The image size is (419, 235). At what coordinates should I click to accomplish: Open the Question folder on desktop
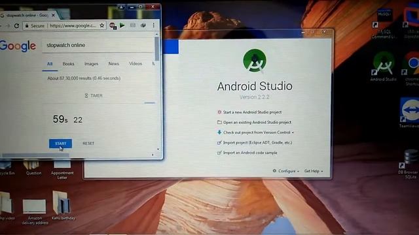(33, 168)
